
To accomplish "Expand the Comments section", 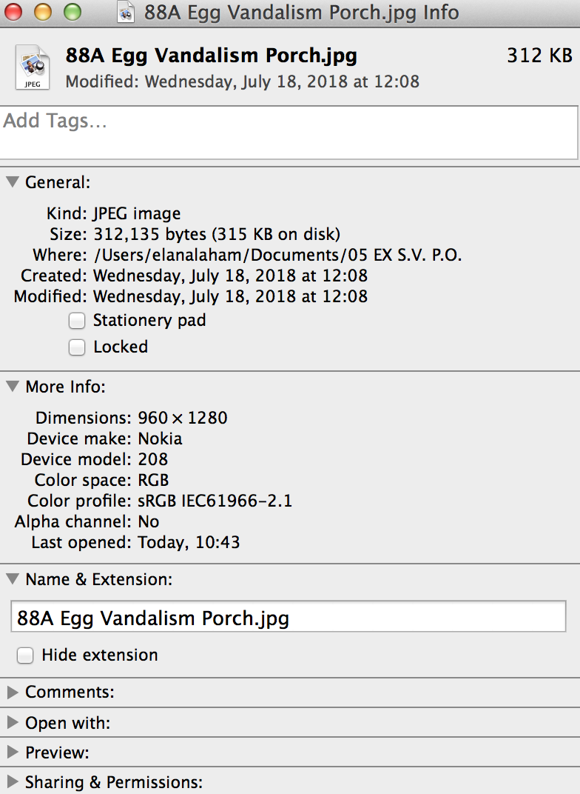I will pyautogui.click(x=13, y=693).
